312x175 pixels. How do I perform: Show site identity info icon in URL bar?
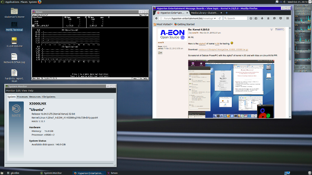pos(161,18)
